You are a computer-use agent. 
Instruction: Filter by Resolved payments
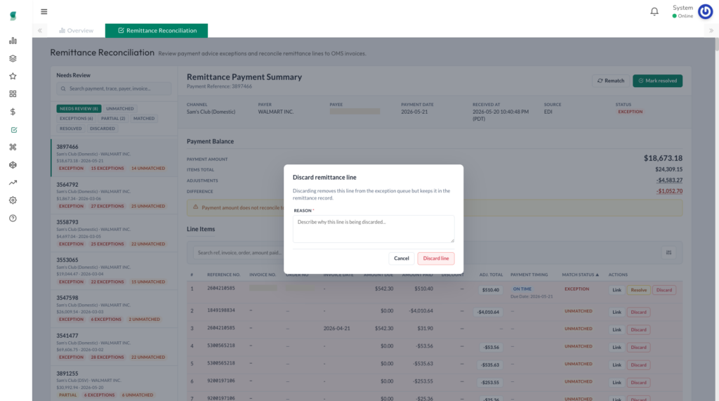pyautogui.click(x=71, y=129)
